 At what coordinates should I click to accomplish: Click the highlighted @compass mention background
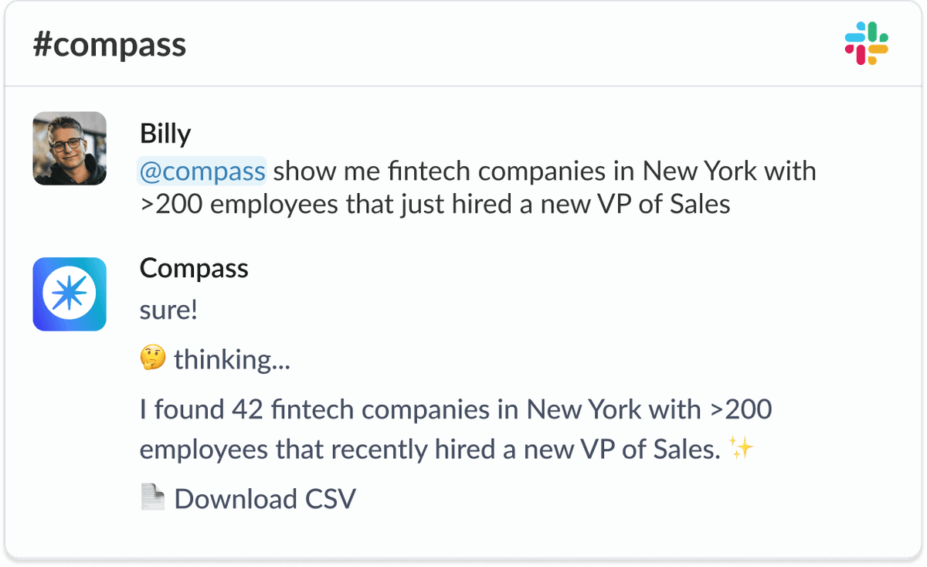point(202,171)
